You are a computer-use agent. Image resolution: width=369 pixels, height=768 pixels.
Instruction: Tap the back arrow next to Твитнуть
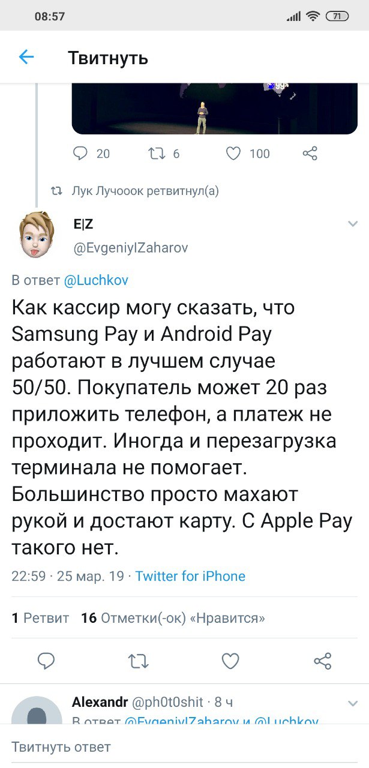(26, 57)
